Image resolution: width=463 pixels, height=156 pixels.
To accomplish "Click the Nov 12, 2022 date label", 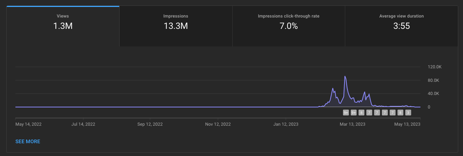I will pyautogui.click(x=218, y=124).
